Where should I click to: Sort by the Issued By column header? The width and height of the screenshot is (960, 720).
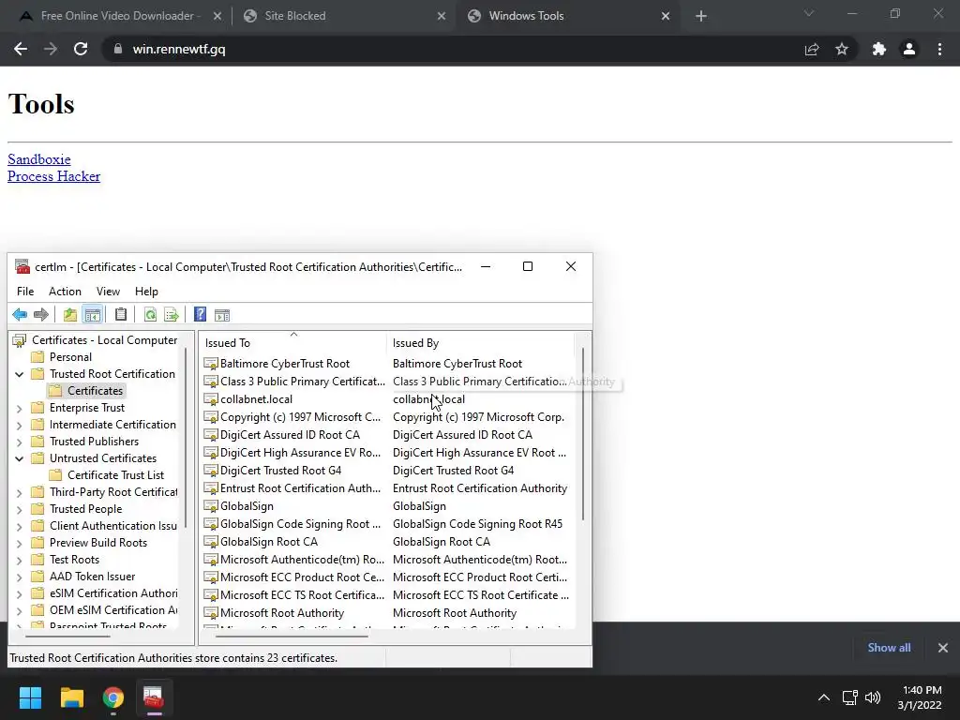(481, 343)
